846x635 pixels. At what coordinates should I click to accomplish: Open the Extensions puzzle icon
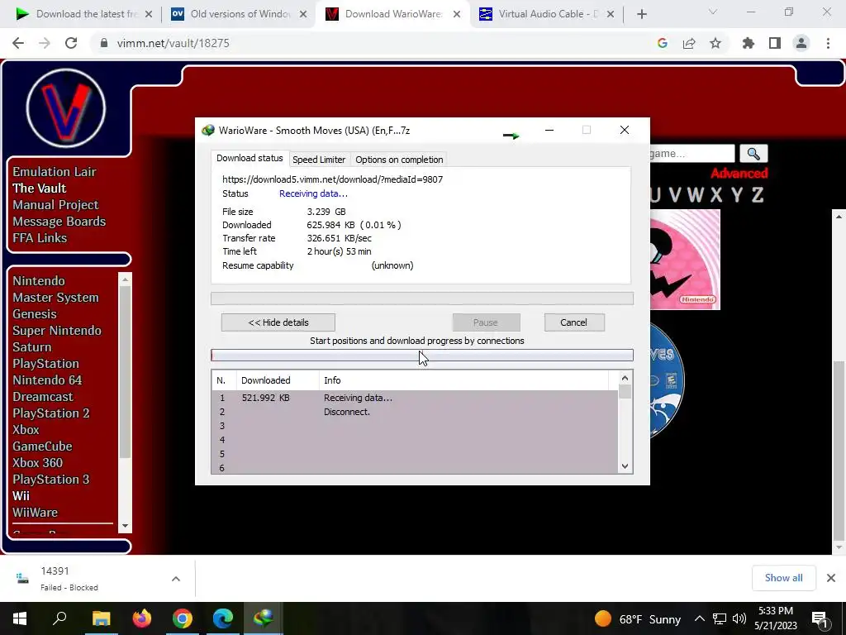click(748, 43)
